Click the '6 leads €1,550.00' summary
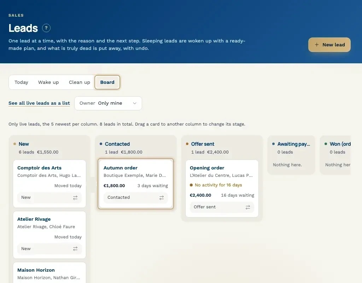Image resolution: width=362 pixels, height=283 pixels. 39,152
